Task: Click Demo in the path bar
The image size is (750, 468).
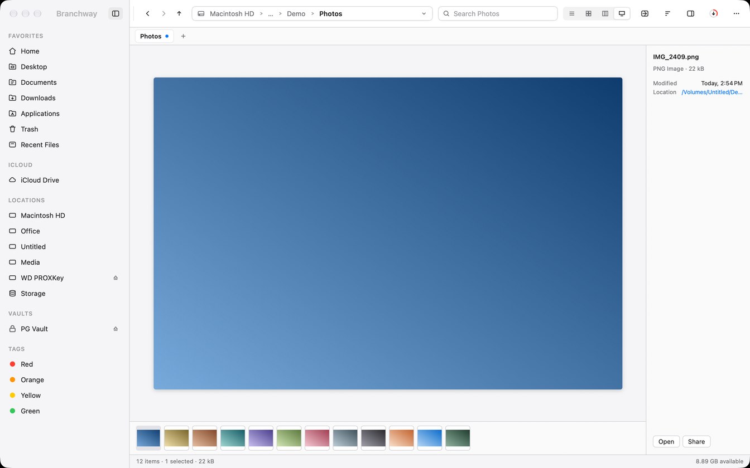Action: tap(296, 13)
